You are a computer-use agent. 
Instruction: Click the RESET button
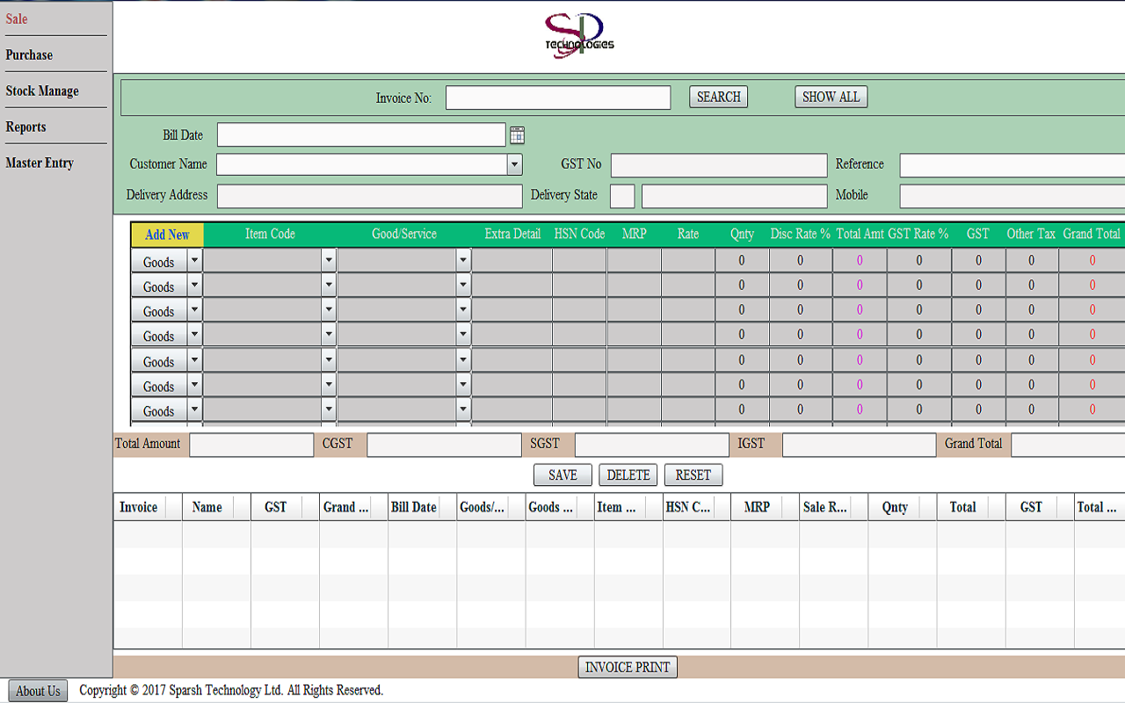pyautogui.click(x=693, y=475)
